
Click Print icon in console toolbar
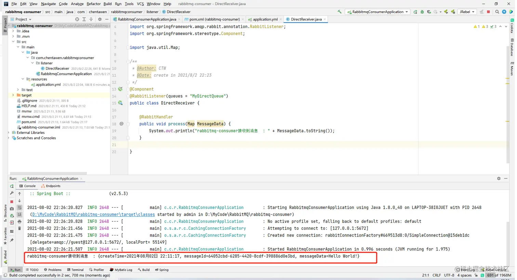click(19, 222)
